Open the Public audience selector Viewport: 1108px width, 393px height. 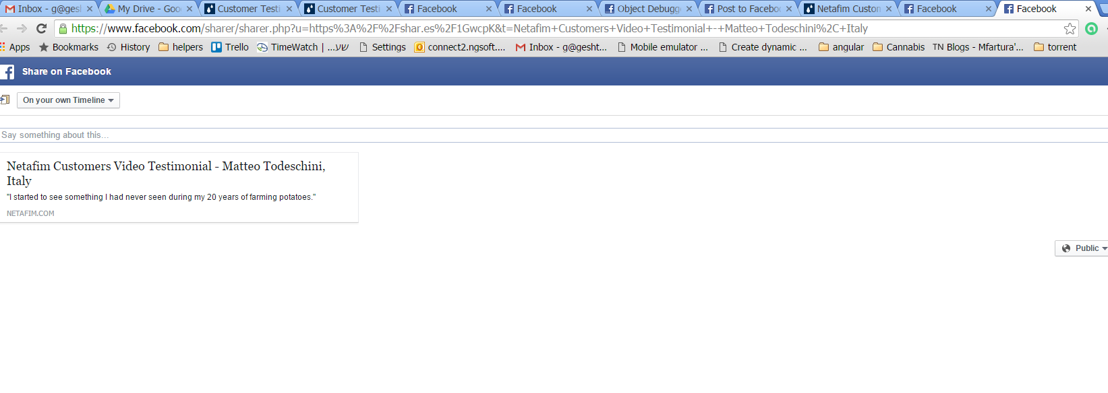(x=1083, y=248)
